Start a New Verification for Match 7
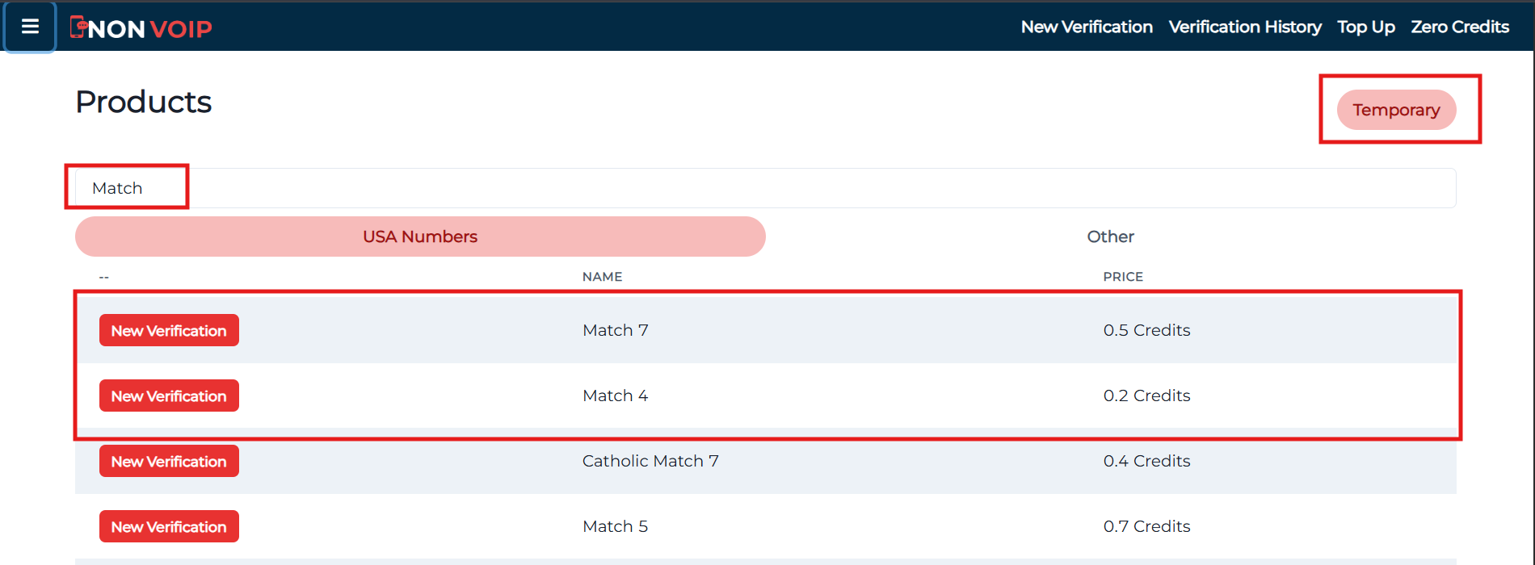 point(168,329)
